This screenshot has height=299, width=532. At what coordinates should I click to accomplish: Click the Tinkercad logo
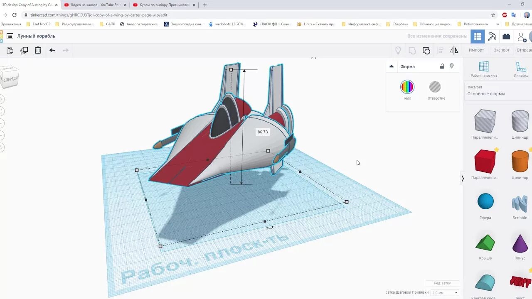tap(1, 36)
